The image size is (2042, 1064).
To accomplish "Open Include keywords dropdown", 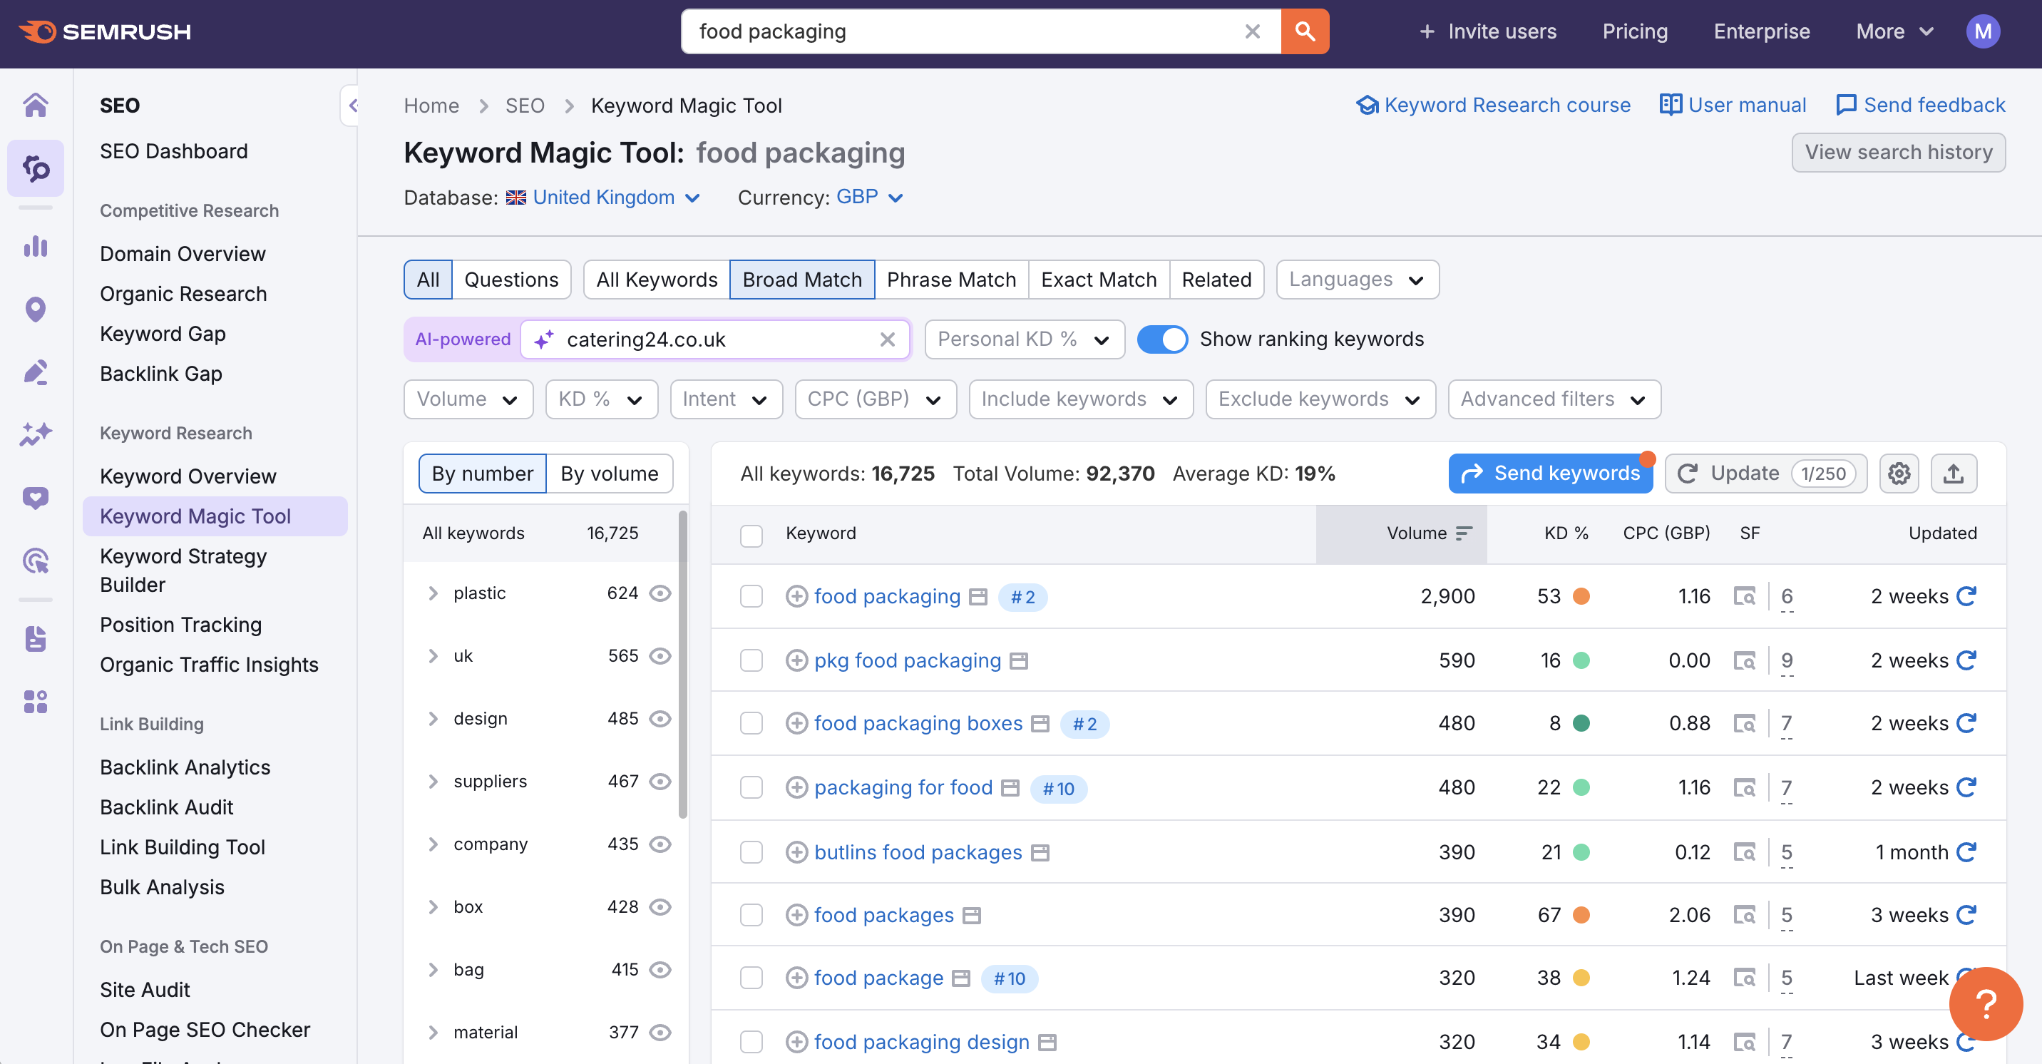I will pyautogui.click(x=1080, y=399).
